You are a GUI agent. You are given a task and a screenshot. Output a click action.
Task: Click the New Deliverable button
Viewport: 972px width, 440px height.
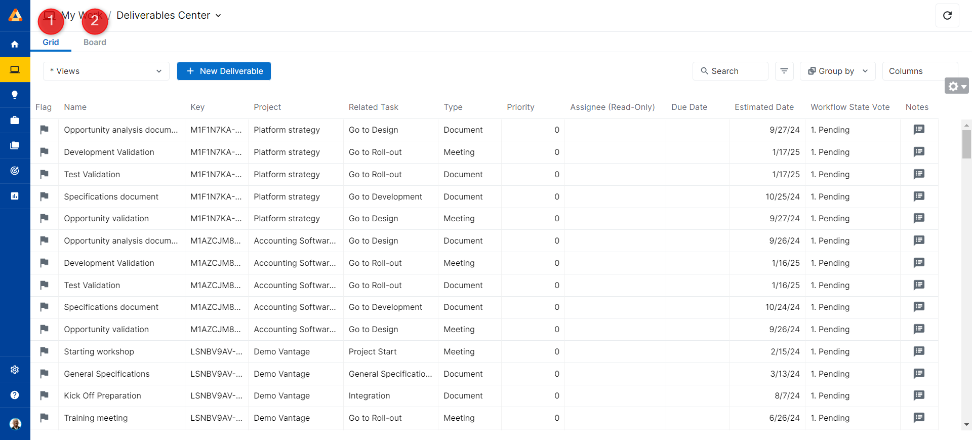coord(224,71)
